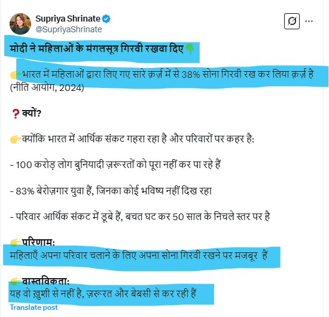Click the display name Supriya Shrinate
Viewport: 329px width, 317px height.
point(68,19)
